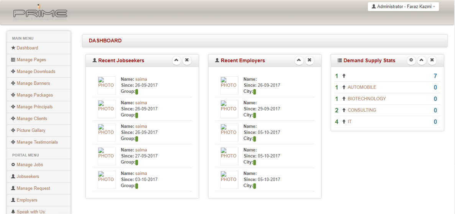
Task: Click the PRIME logo in header
Action: click(x=40, y=13)
